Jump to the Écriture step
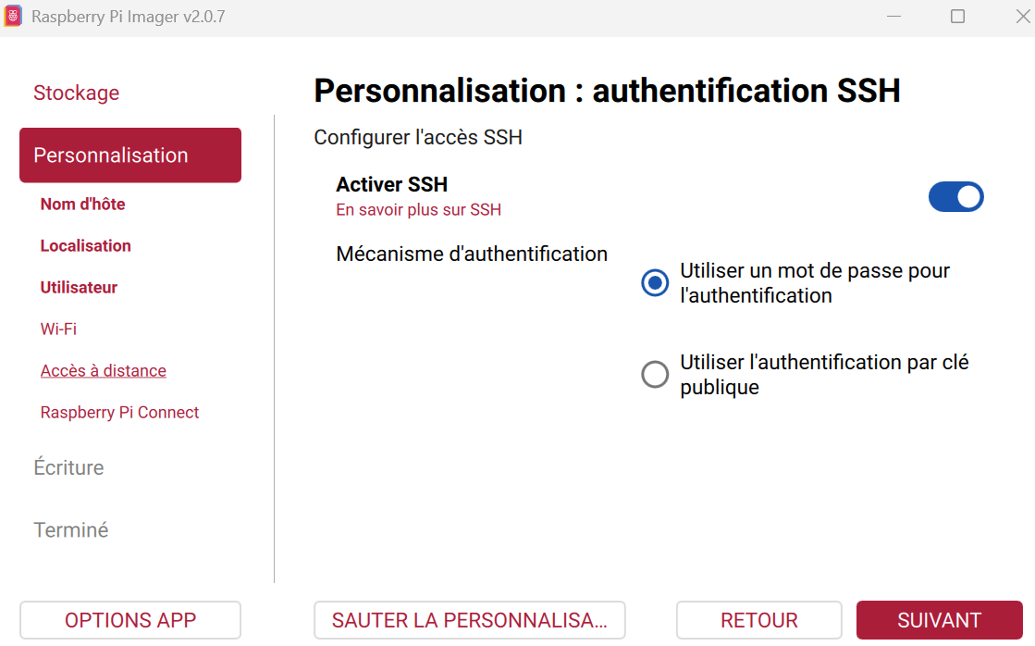This screenshot has width=1035, height=646. tap(68, 467)
